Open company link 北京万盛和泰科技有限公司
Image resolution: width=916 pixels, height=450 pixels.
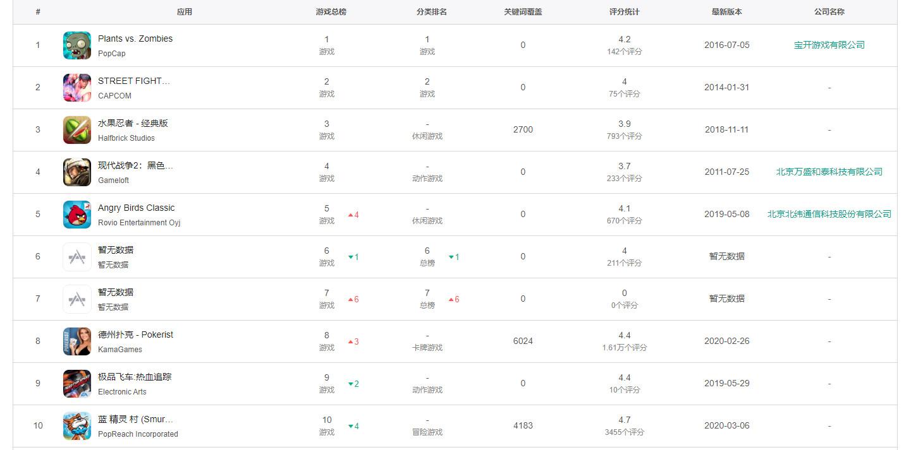[x=829, y=172]
